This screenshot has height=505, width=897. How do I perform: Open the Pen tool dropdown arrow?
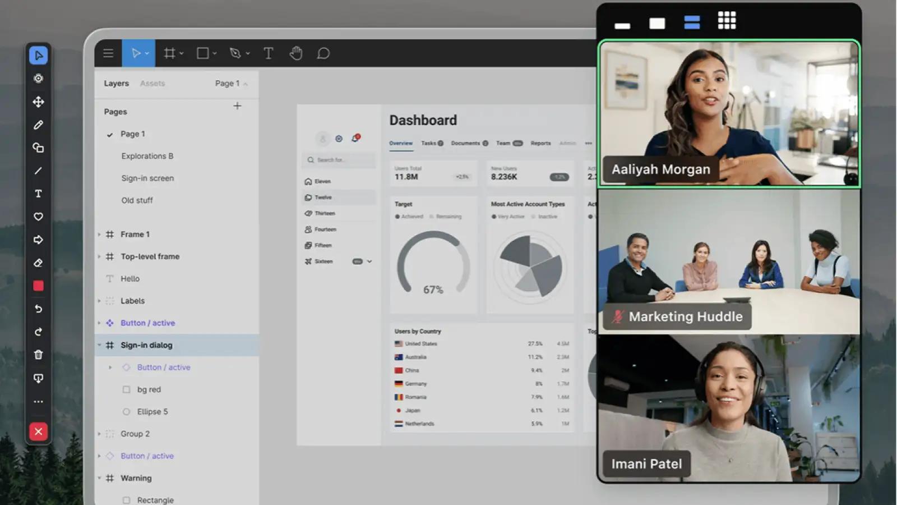click(x=248, y=54)
